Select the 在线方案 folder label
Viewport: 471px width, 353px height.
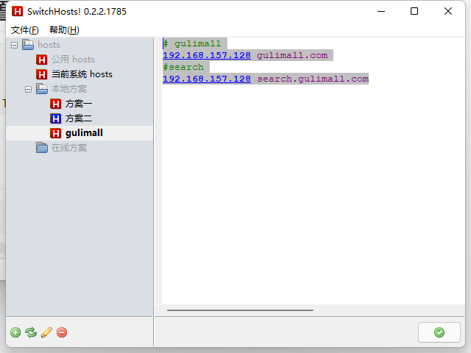(69, 148)
